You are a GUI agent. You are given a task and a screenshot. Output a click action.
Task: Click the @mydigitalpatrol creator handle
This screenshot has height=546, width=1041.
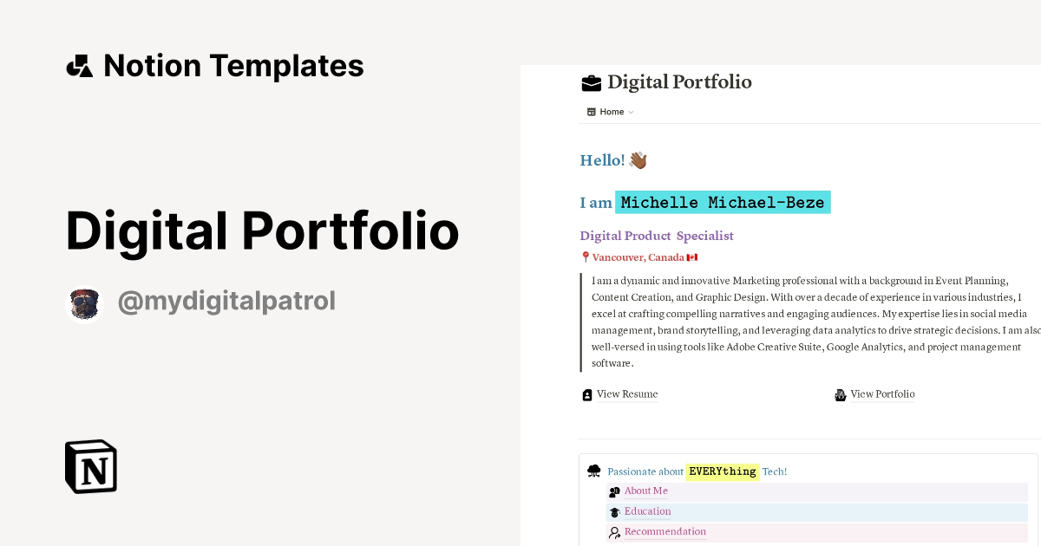click(226, 302)
